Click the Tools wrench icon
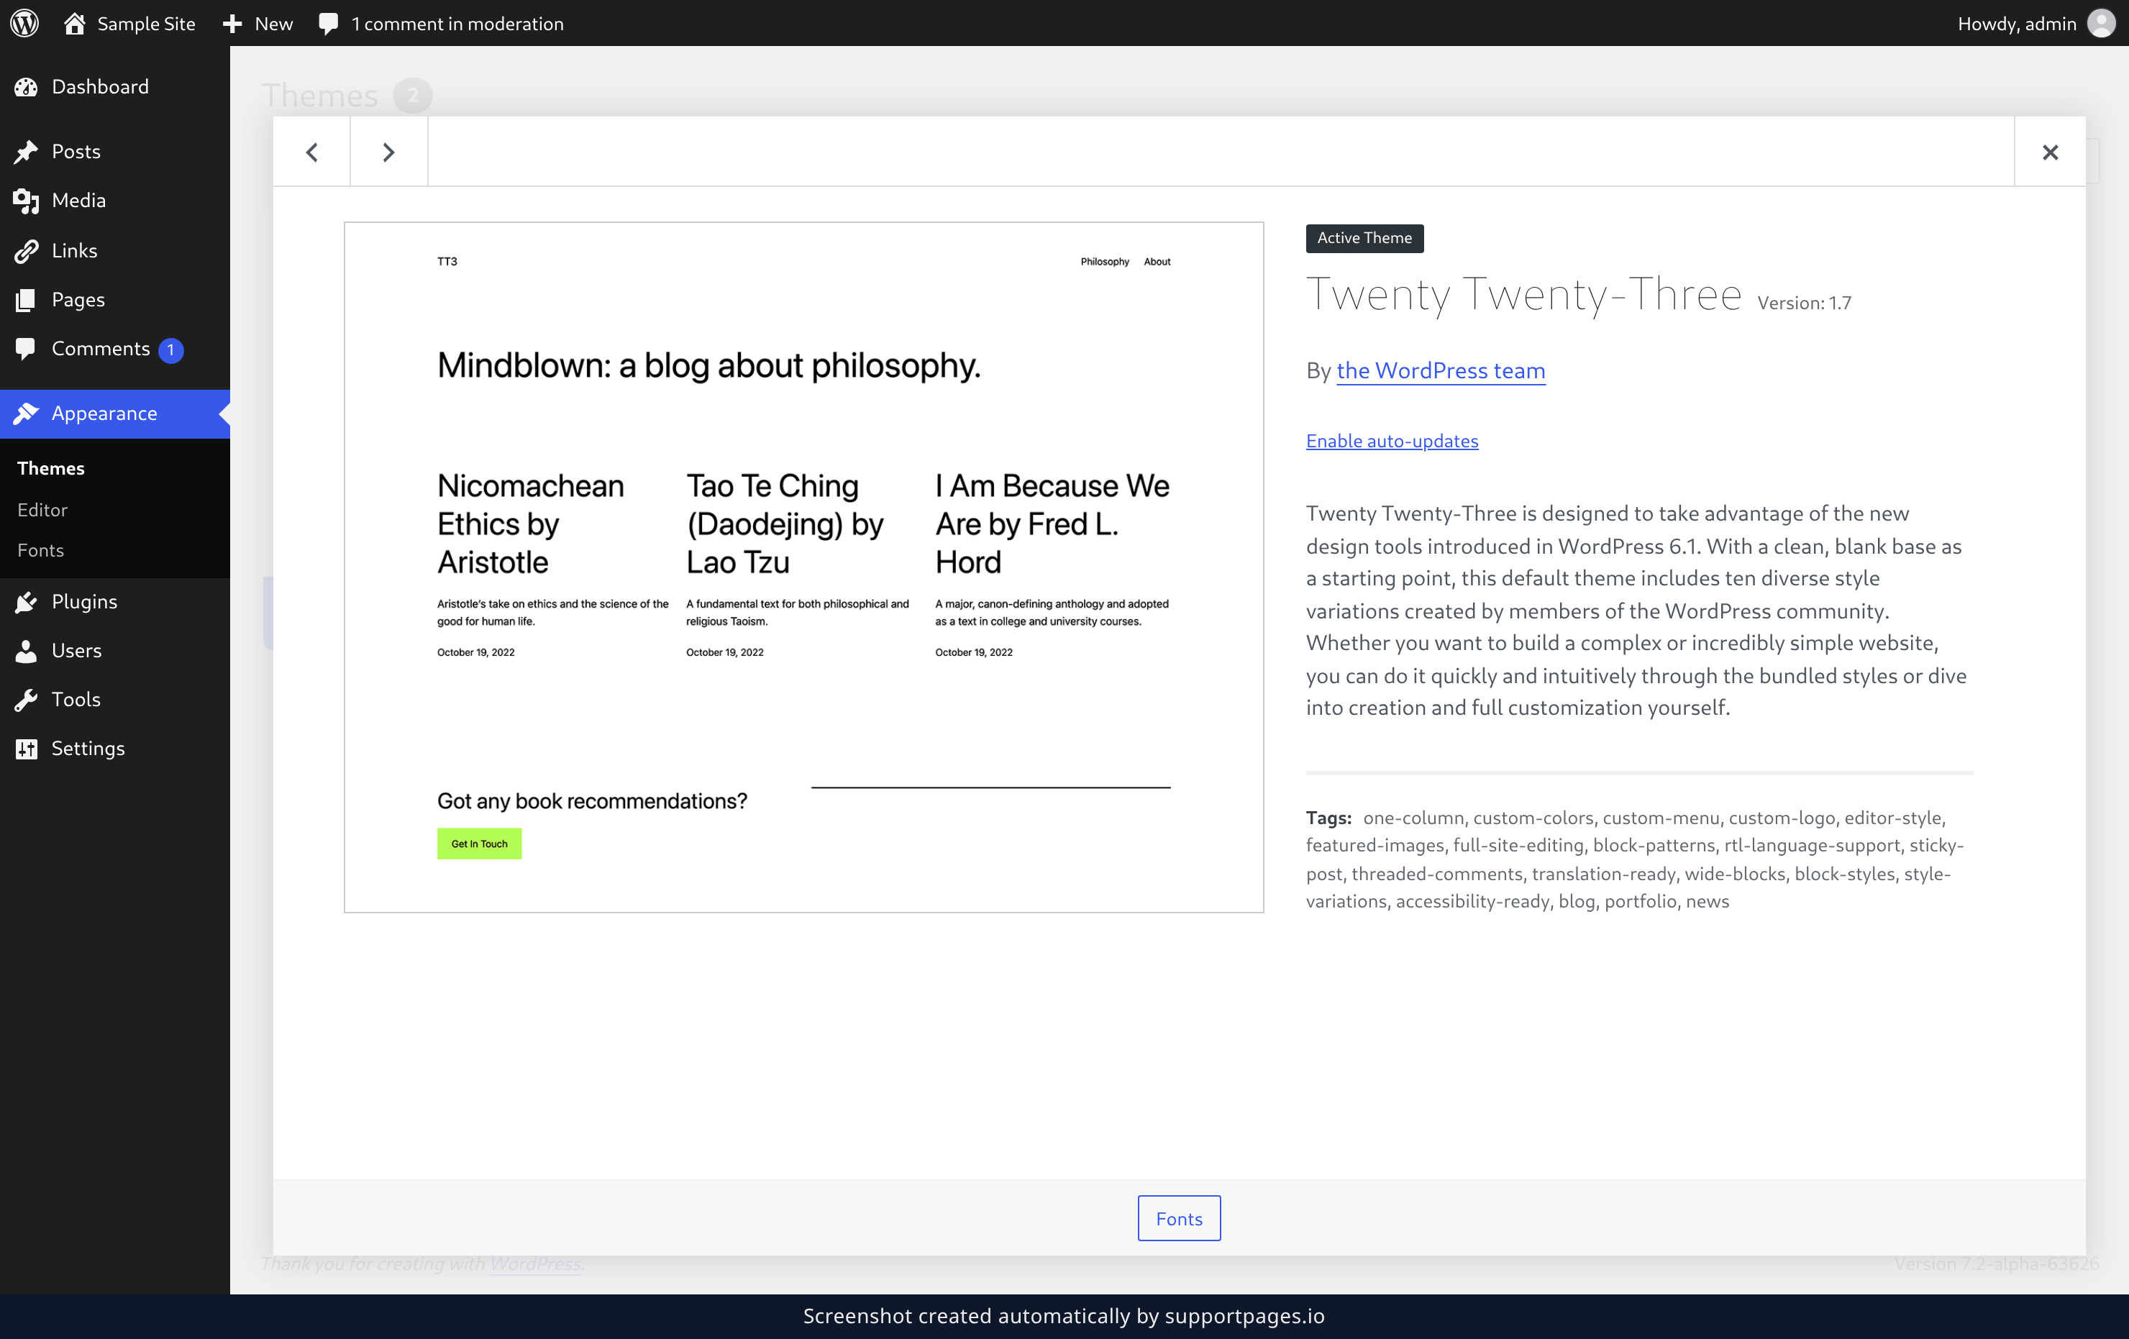The image size is (2129, 1339). point(26,700)
